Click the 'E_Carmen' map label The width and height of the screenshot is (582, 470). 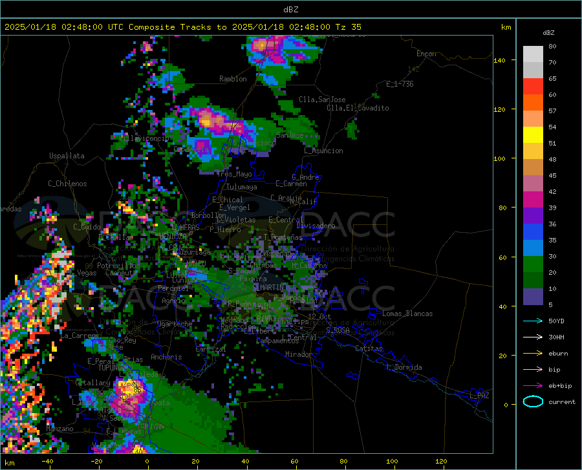[291, 184]
